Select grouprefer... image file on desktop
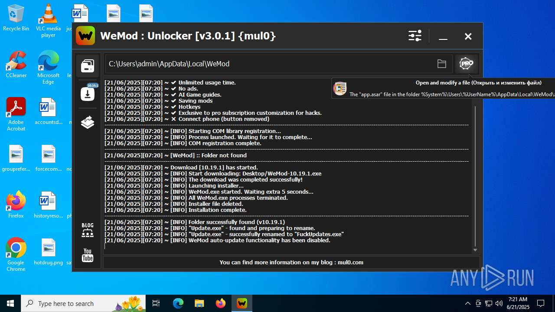This screenshot has width=555, height=312. click(x=16, y=159)
